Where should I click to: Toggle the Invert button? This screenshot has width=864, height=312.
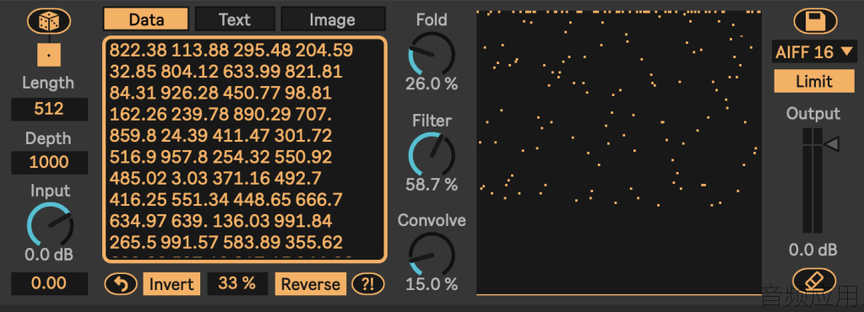pyautogui.click(x=171, y=284)
